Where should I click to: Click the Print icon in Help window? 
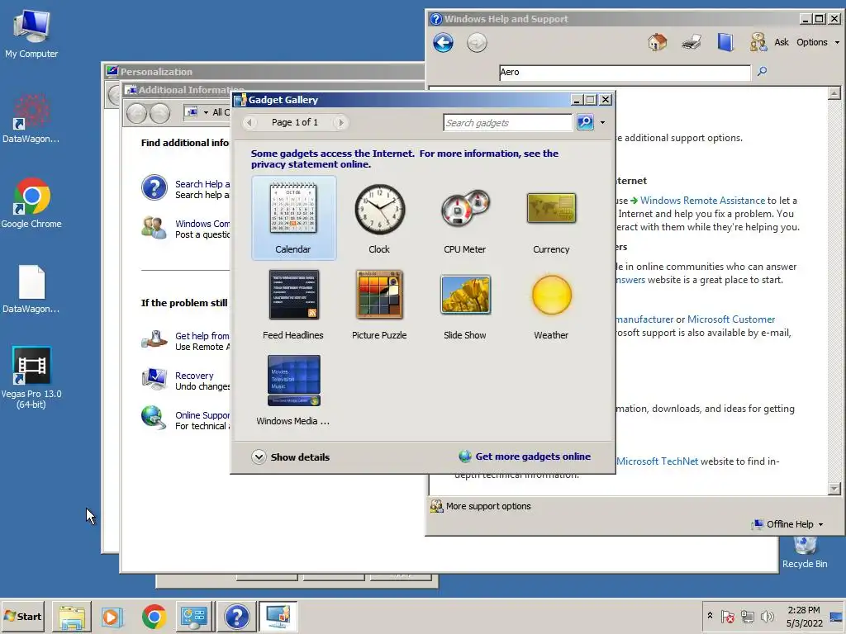pos(692,42)
